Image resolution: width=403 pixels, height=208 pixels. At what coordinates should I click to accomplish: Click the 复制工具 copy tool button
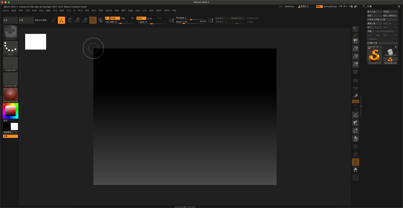coord(375,23)
